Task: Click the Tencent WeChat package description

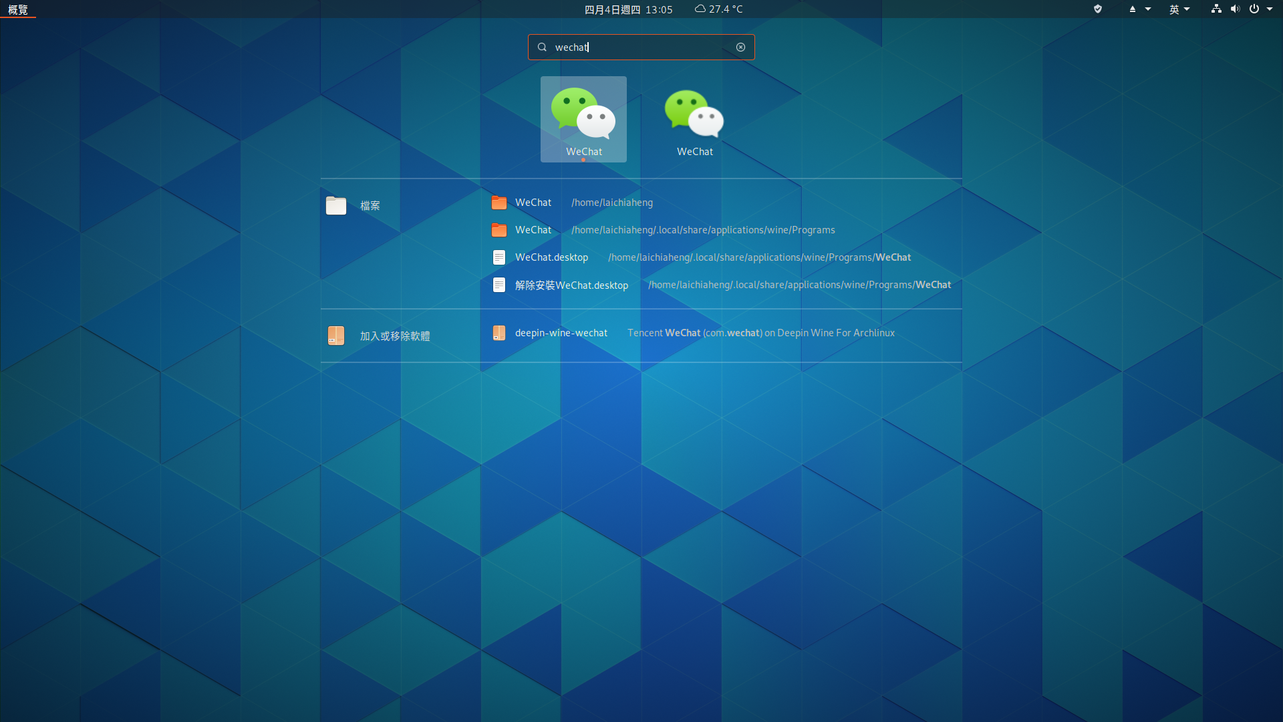Action: click(761, 333)
